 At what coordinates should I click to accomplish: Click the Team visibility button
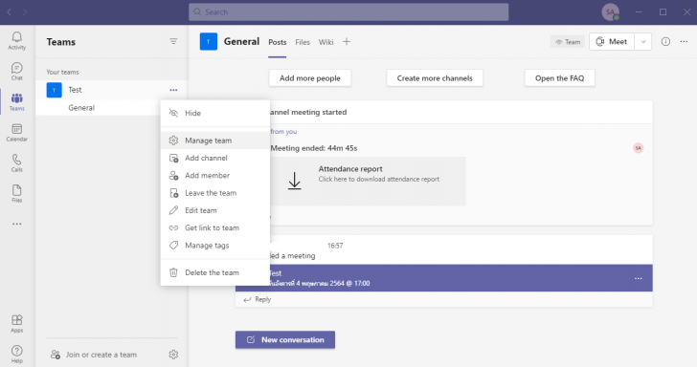[568, 42]
